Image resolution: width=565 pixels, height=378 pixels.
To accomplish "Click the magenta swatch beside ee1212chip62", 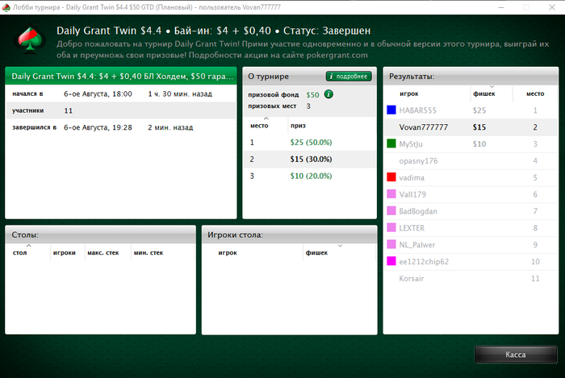I will [391, 261].
